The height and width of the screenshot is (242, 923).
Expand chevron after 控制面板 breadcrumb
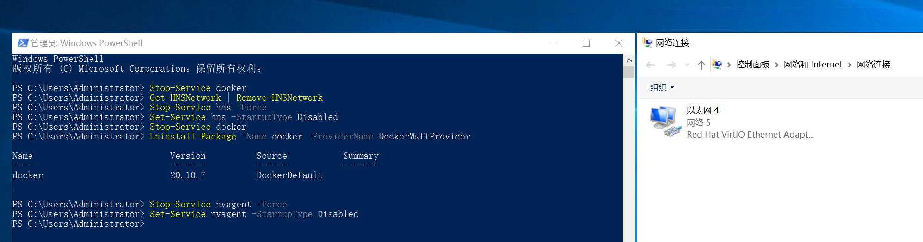point(776,65)
